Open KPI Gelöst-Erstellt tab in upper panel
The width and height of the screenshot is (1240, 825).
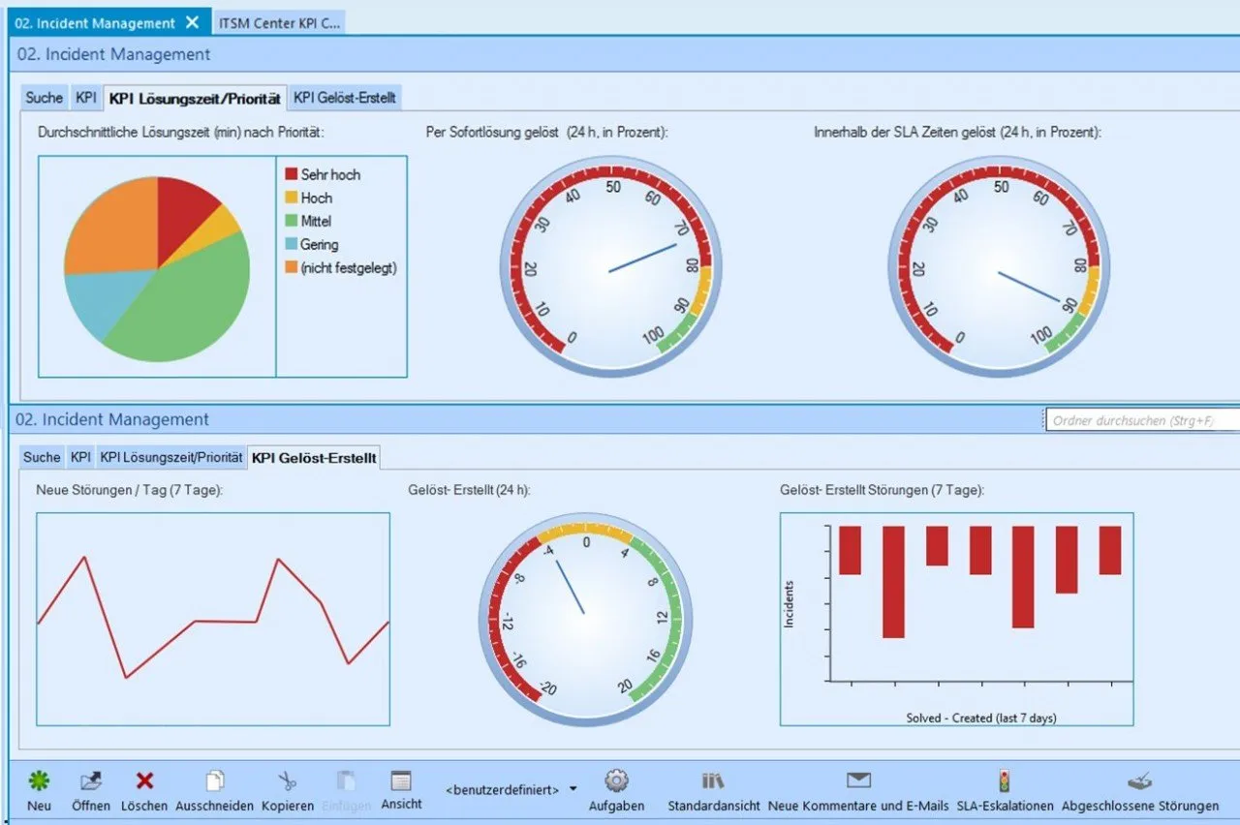tap(346, 97)
